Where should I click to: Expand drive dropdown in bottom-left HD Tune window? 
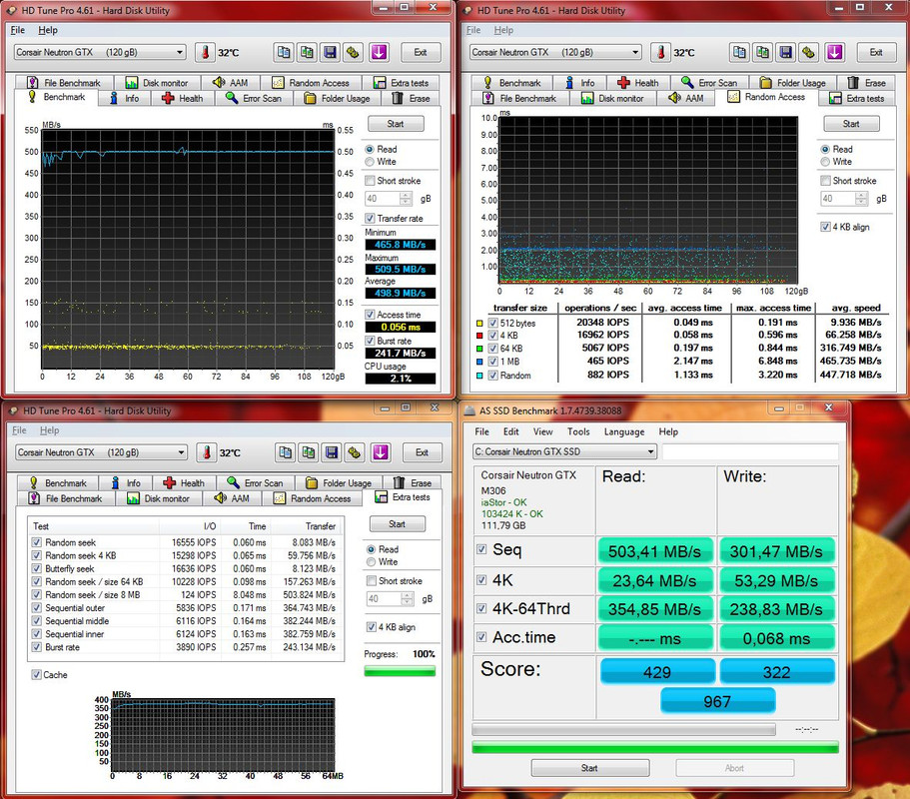(x=181, y=452)
